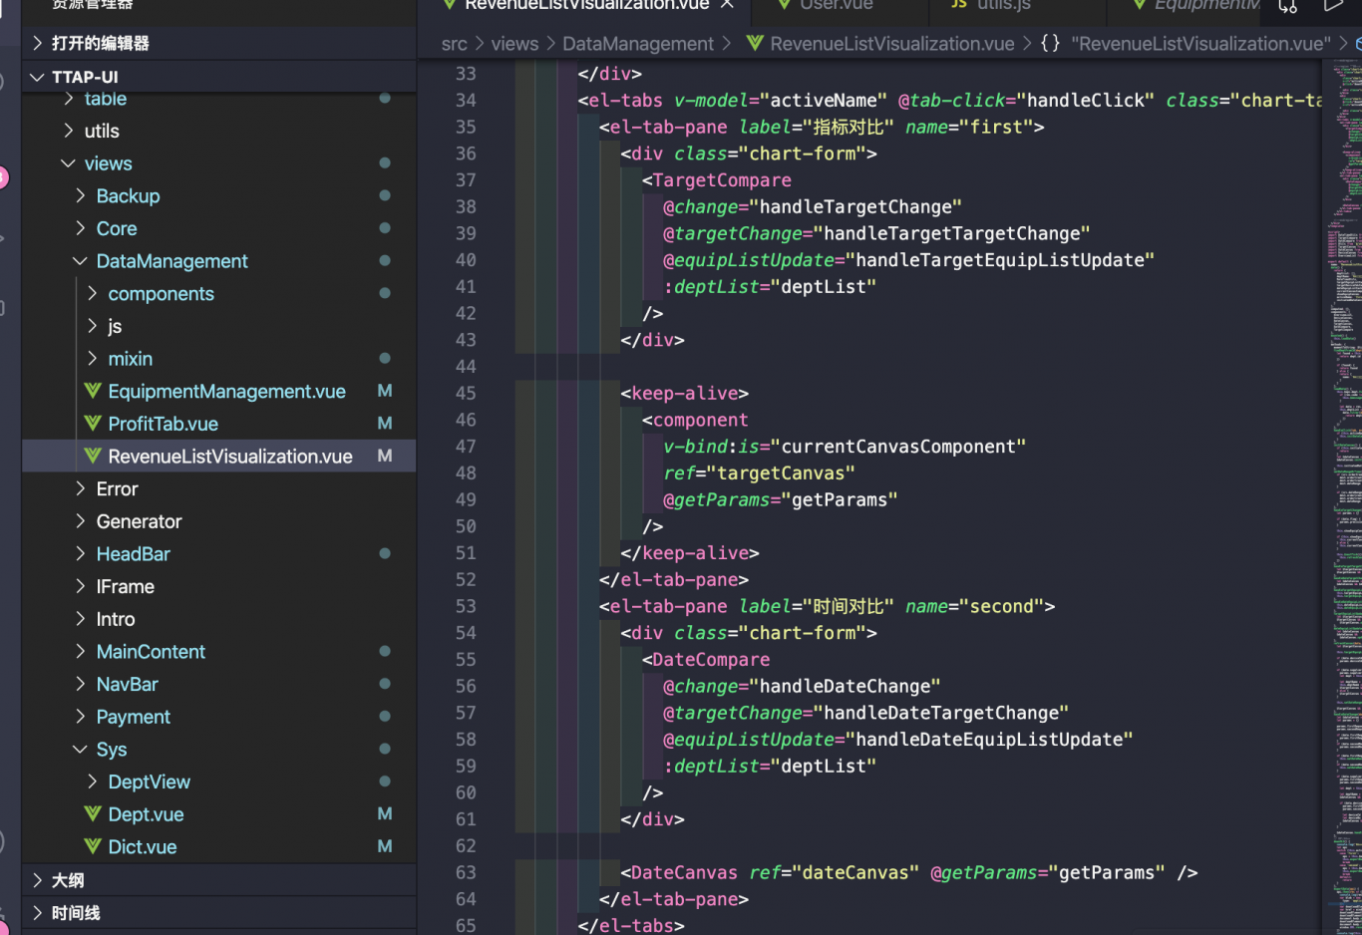Click the Vue icon on the User.vue tab
This screenshot has width=1362, height=935.
(787, 4)
